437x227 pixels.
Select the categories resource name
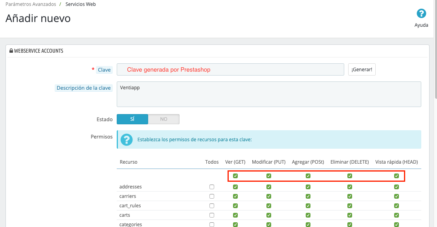130,225
